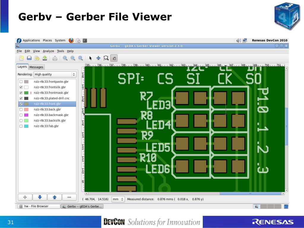This screenshot has height=228, width=304.
Task: Click the New project toolbar icon
Action: coord(21,58)
